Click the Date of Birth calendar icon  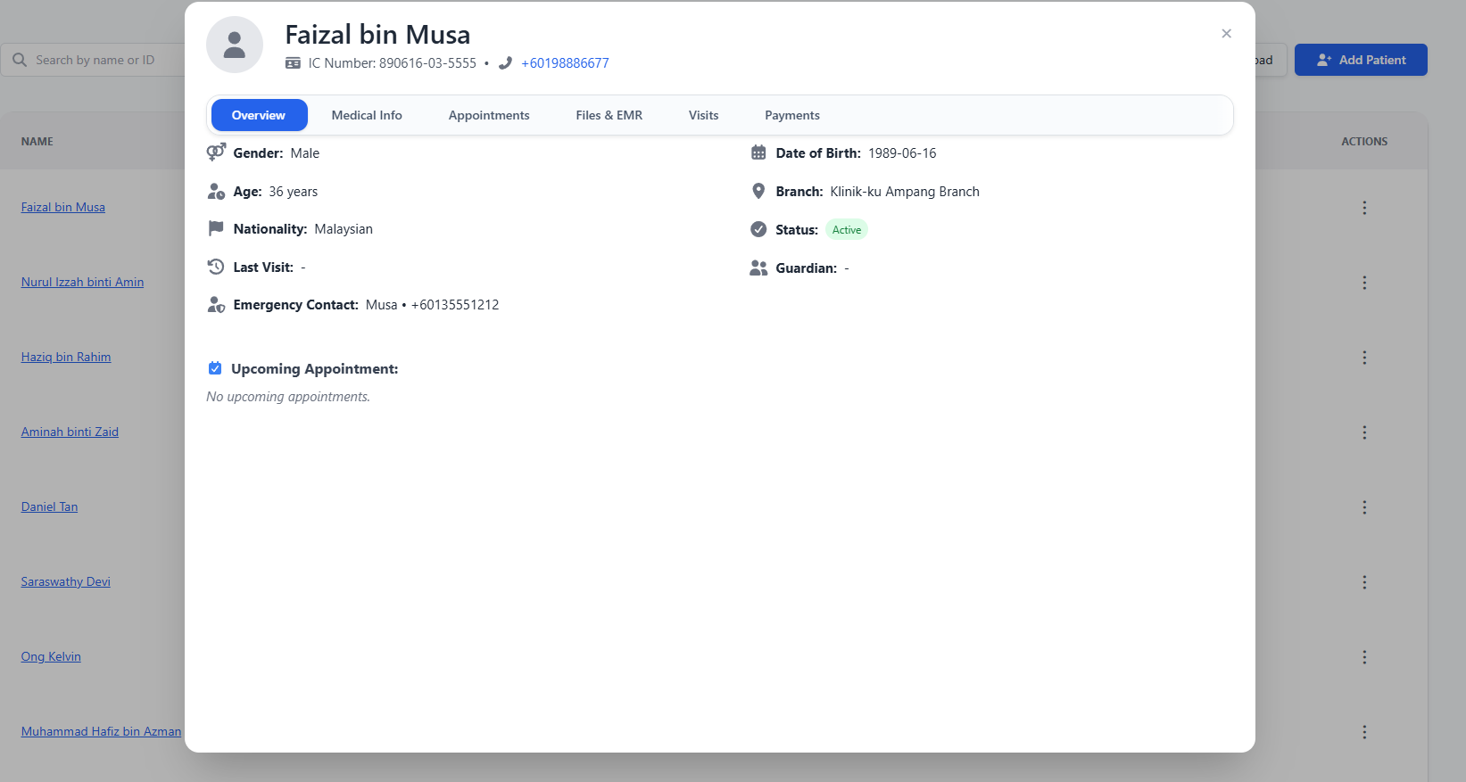[758, 152]
